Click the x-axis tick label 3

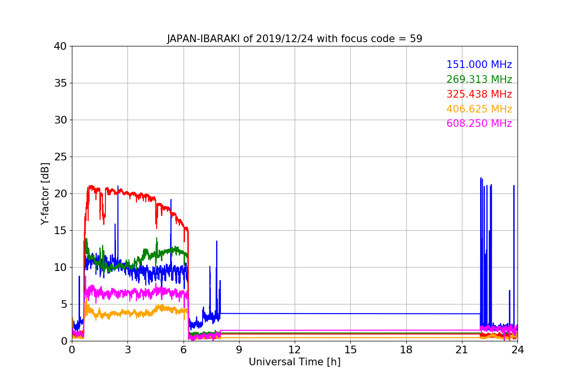(x=127, y=350)
